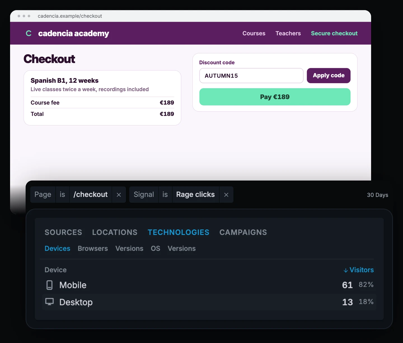Image resolution: width=403 pixels, height=343 pixels.
Task: Switch to the LOCATIONS tab
Action: 115,232
